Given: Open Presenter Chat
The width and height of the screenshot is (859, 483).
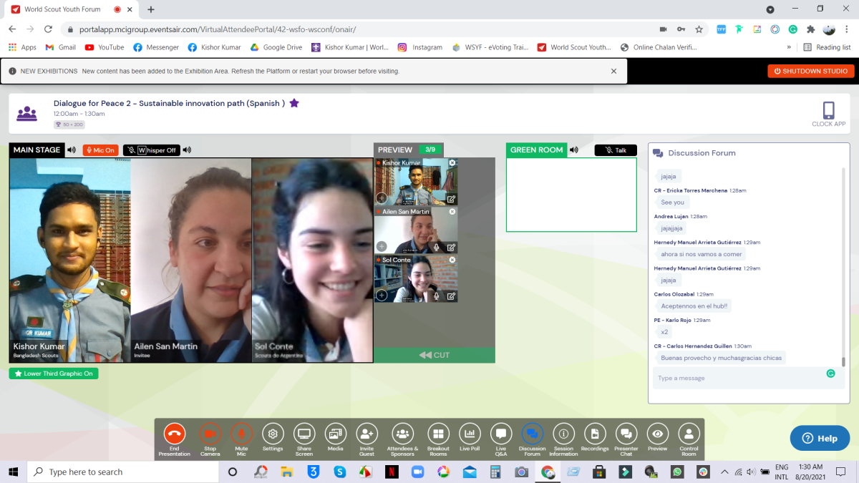Looking at the screenshot, I should (626, 434).
